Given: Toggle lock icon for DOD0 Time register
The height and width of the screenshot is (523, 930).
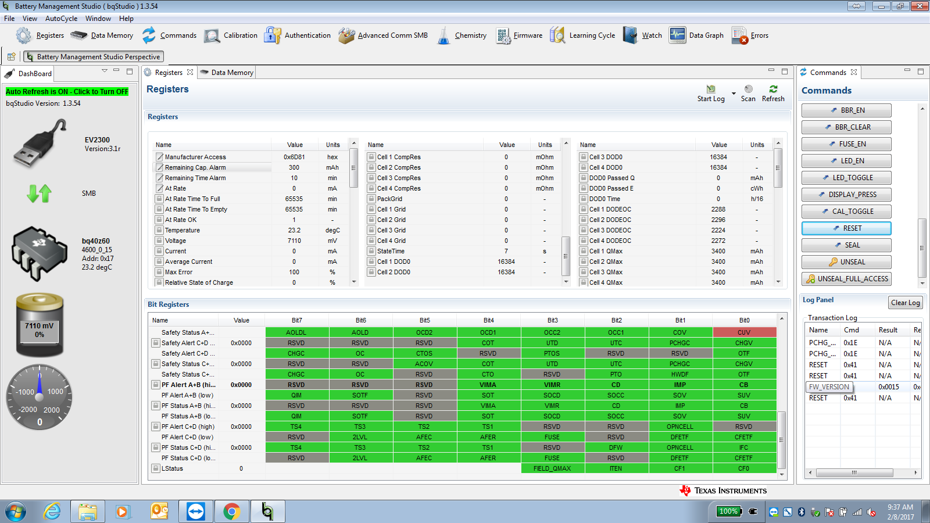Looking at the screenshot, I should point(584,199).
